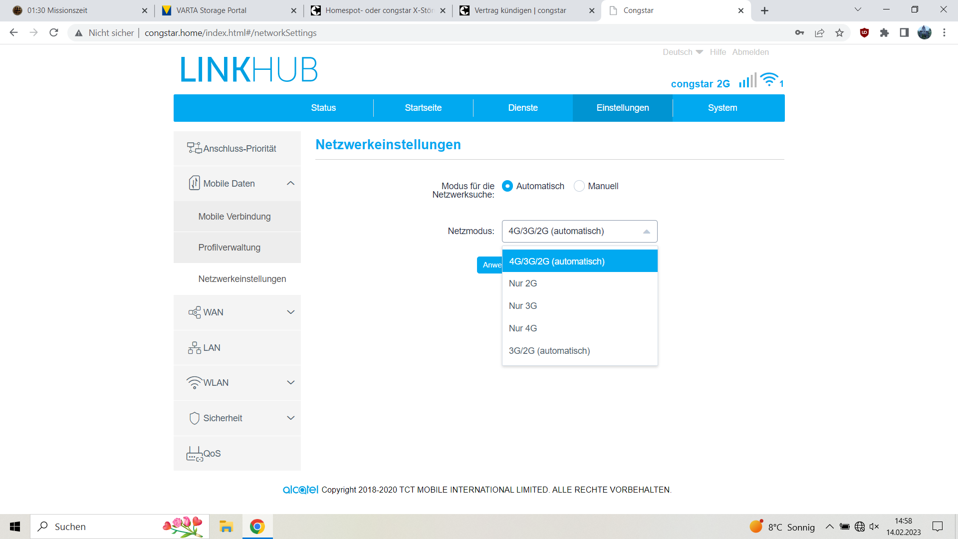Switch to the System navigation tab
958x539 pixels.
[x=722, y=108]
